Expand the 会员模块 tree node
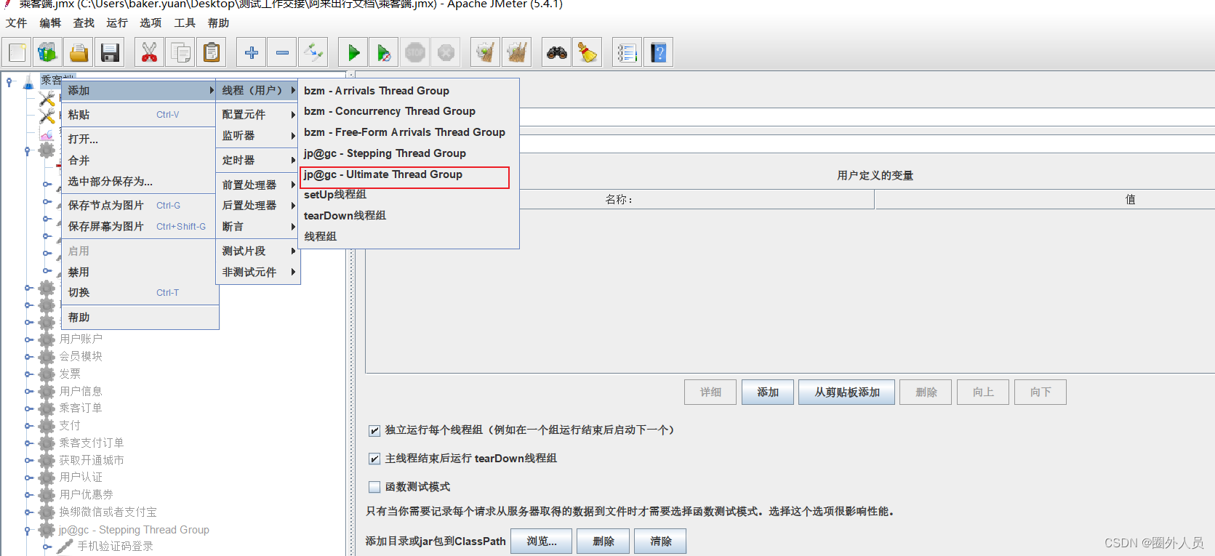 [x=29, y=357]
